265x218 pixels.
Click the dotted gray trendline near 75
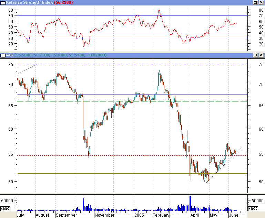pos(27,69)
